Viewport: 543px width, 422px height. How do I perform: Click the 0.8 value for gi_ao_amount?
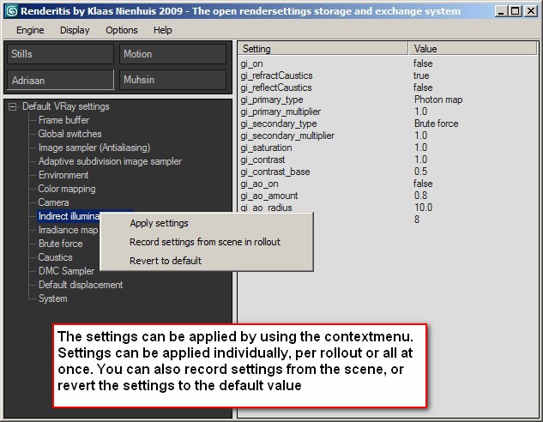click(x=420, y=196)
